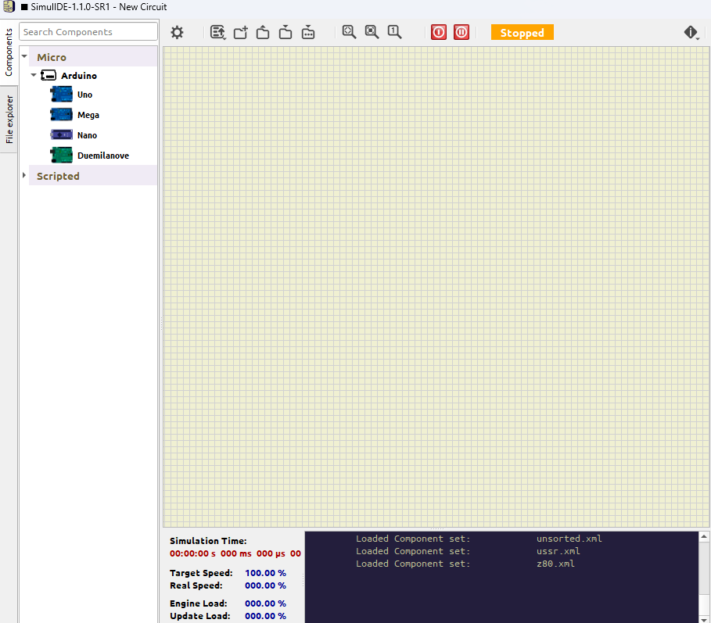The height and width of the screenshot is (623, 711).
Task: Click the folder icon with three dots
Action: (x=308, y=32)
